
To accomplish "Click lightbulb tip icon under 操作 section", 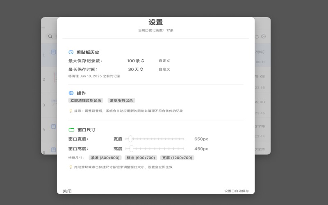I will 71,111.
